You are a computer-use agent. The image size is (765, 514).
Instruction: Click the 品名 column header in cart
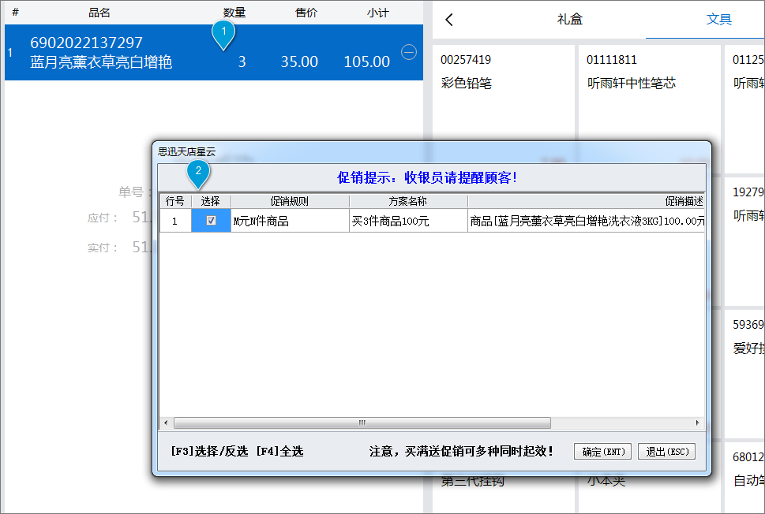[99, 13]
